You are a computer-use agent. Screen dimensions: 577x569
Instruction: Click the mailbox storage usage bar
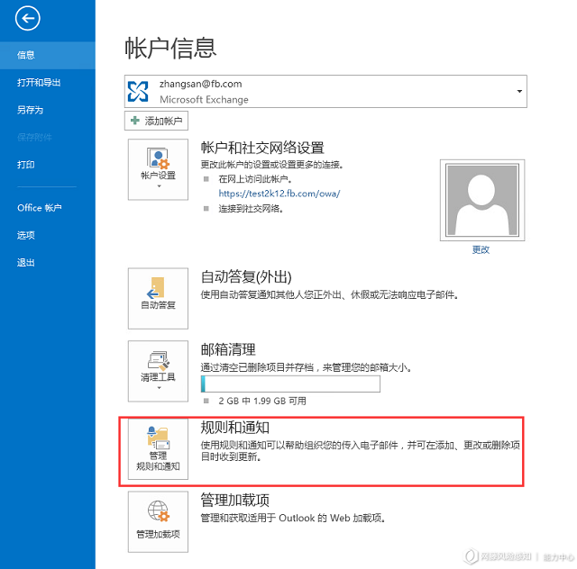point(290,384)
